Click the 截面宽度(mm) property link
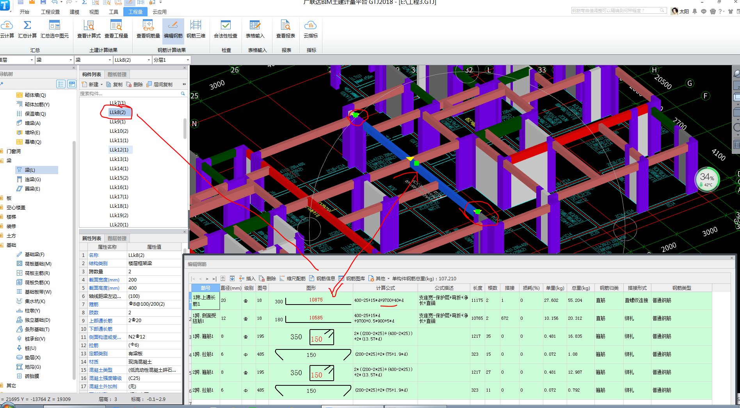Viewport: 740px width, 408px height. (x=104, y=280)
